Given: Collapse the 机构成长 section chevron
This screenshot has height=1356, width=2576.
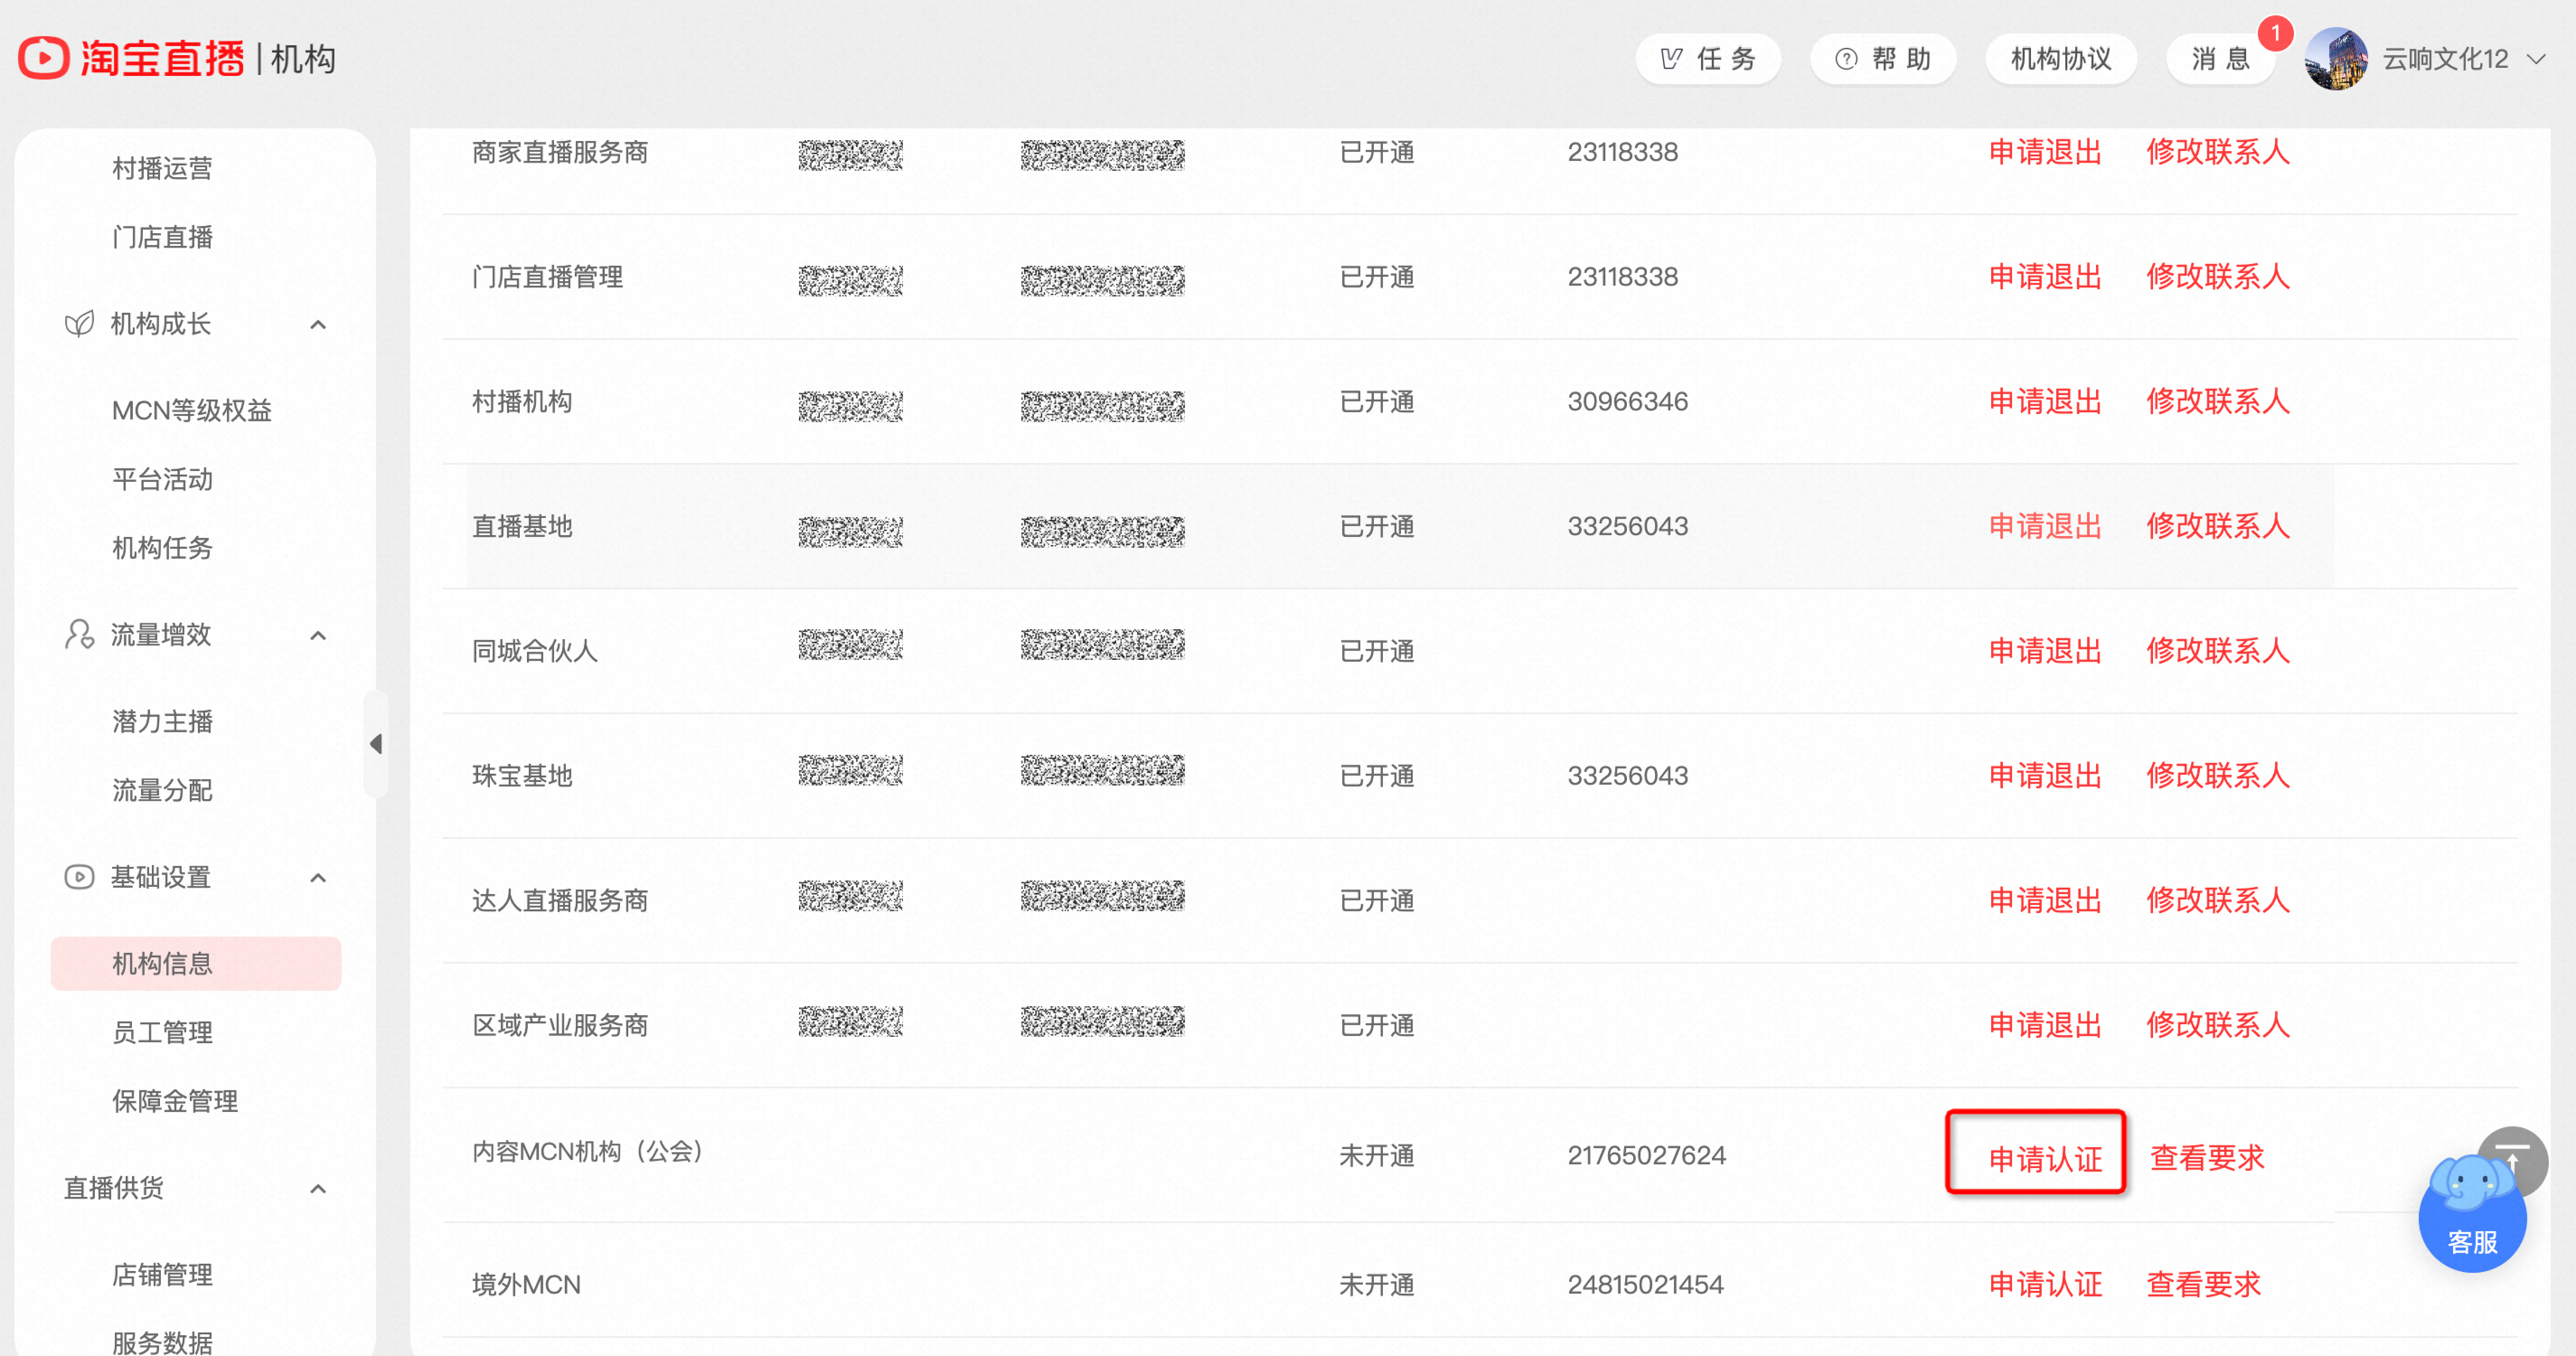Looking at the screenshot, I should click(x=318, y=324).
